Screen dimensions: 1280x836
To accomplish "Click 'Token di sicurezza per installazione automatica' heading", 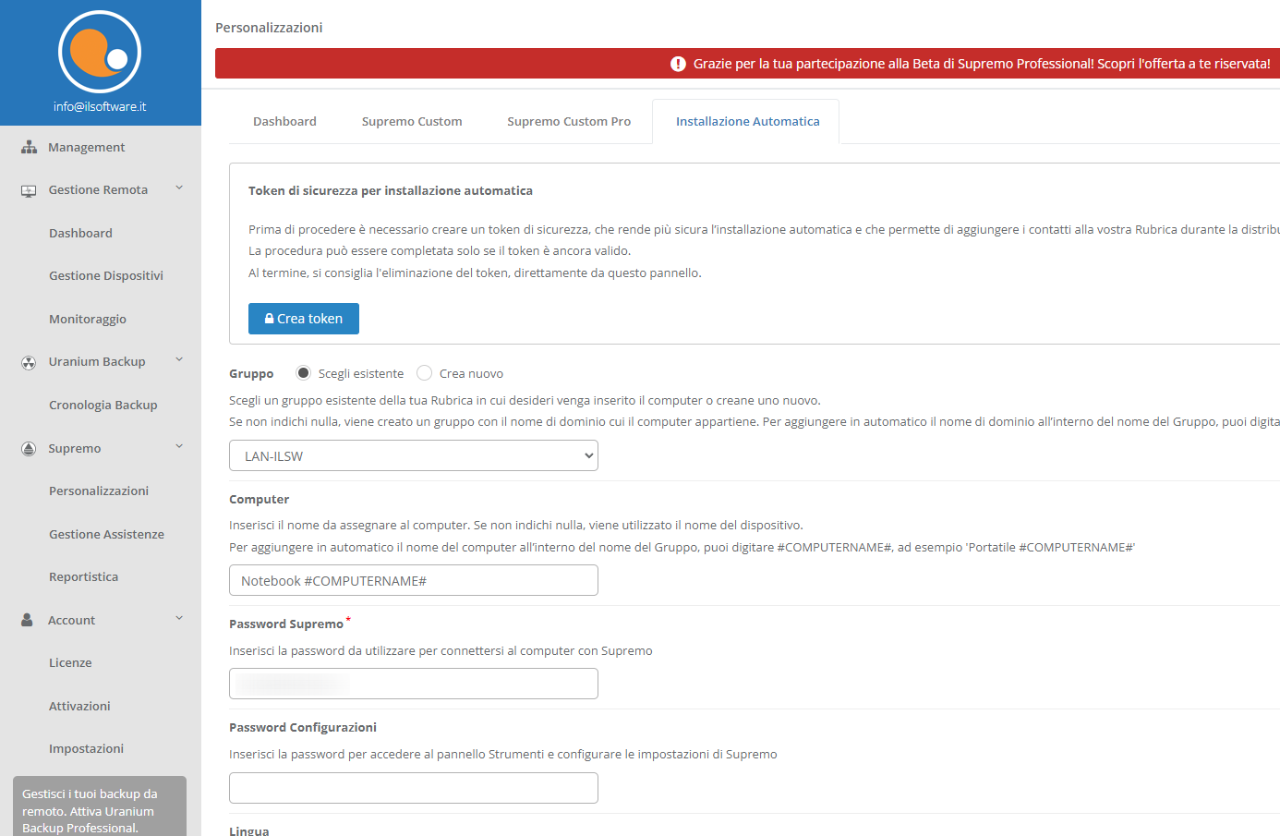I will click(391, 190).
